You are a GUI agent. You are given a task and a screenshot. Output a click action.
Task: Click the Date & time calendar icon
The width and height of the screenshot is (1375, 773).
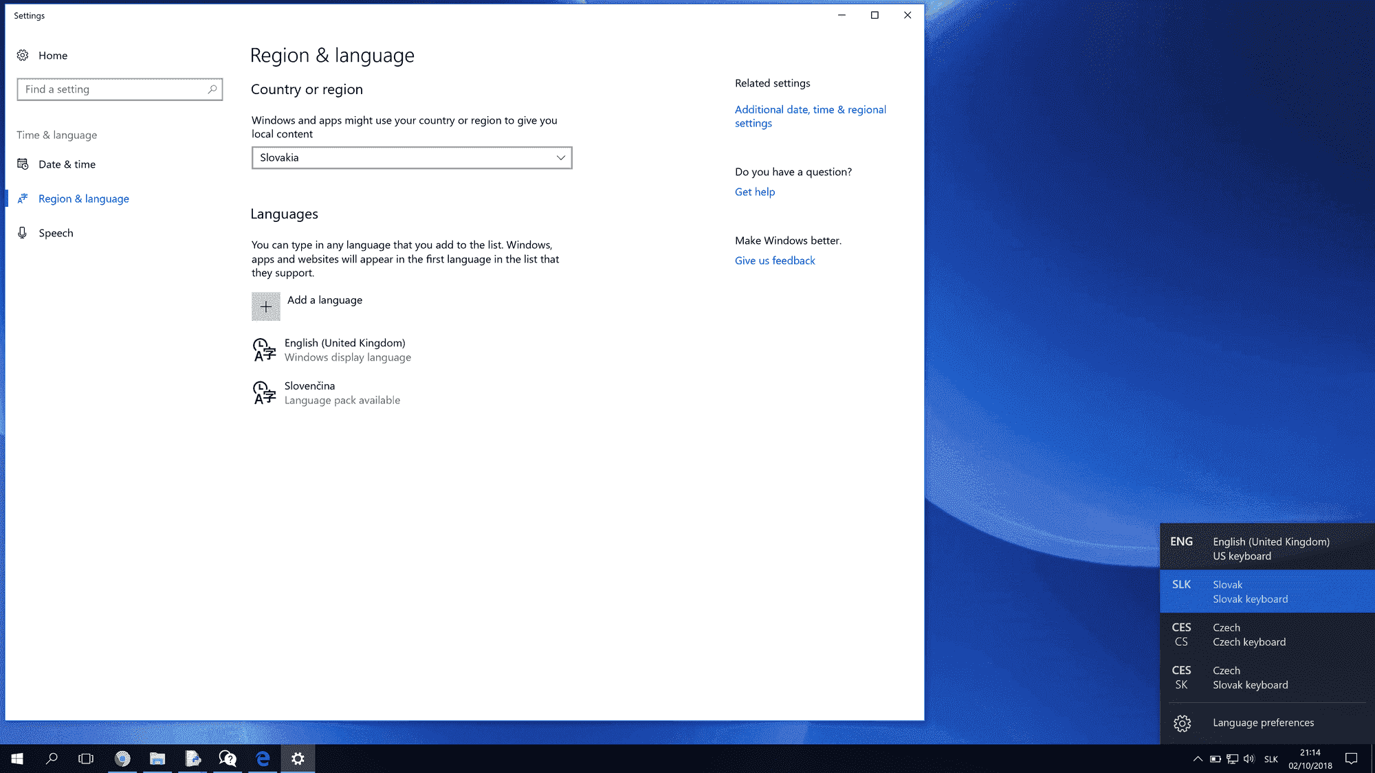pos(23,164)
